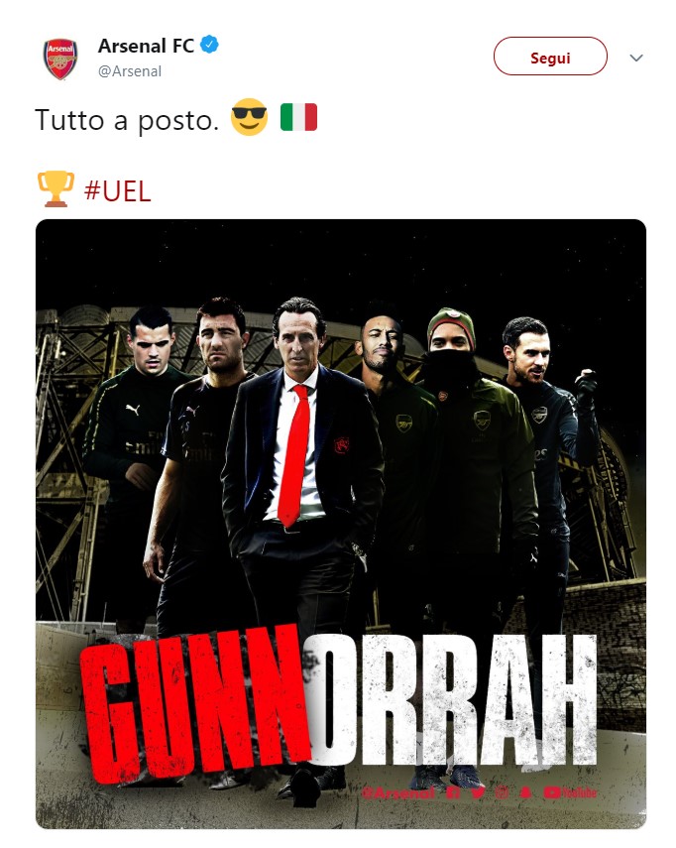Click the red Facebook icon in image
The height and width of the screenshot is (848, 676).
click(x=453, y=792)
